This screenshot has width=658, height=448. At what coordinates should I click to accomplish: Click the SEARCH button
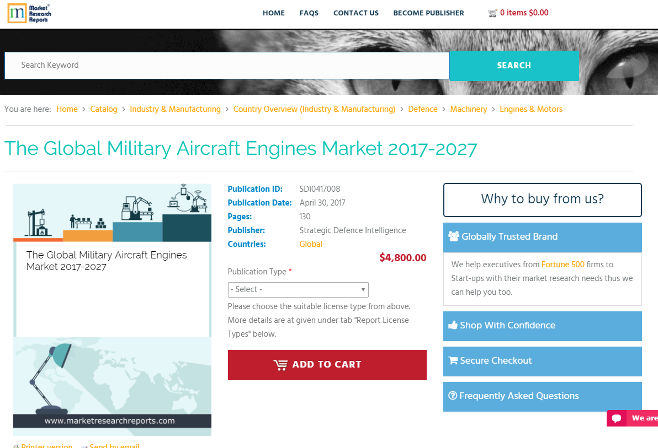(514, 66)
